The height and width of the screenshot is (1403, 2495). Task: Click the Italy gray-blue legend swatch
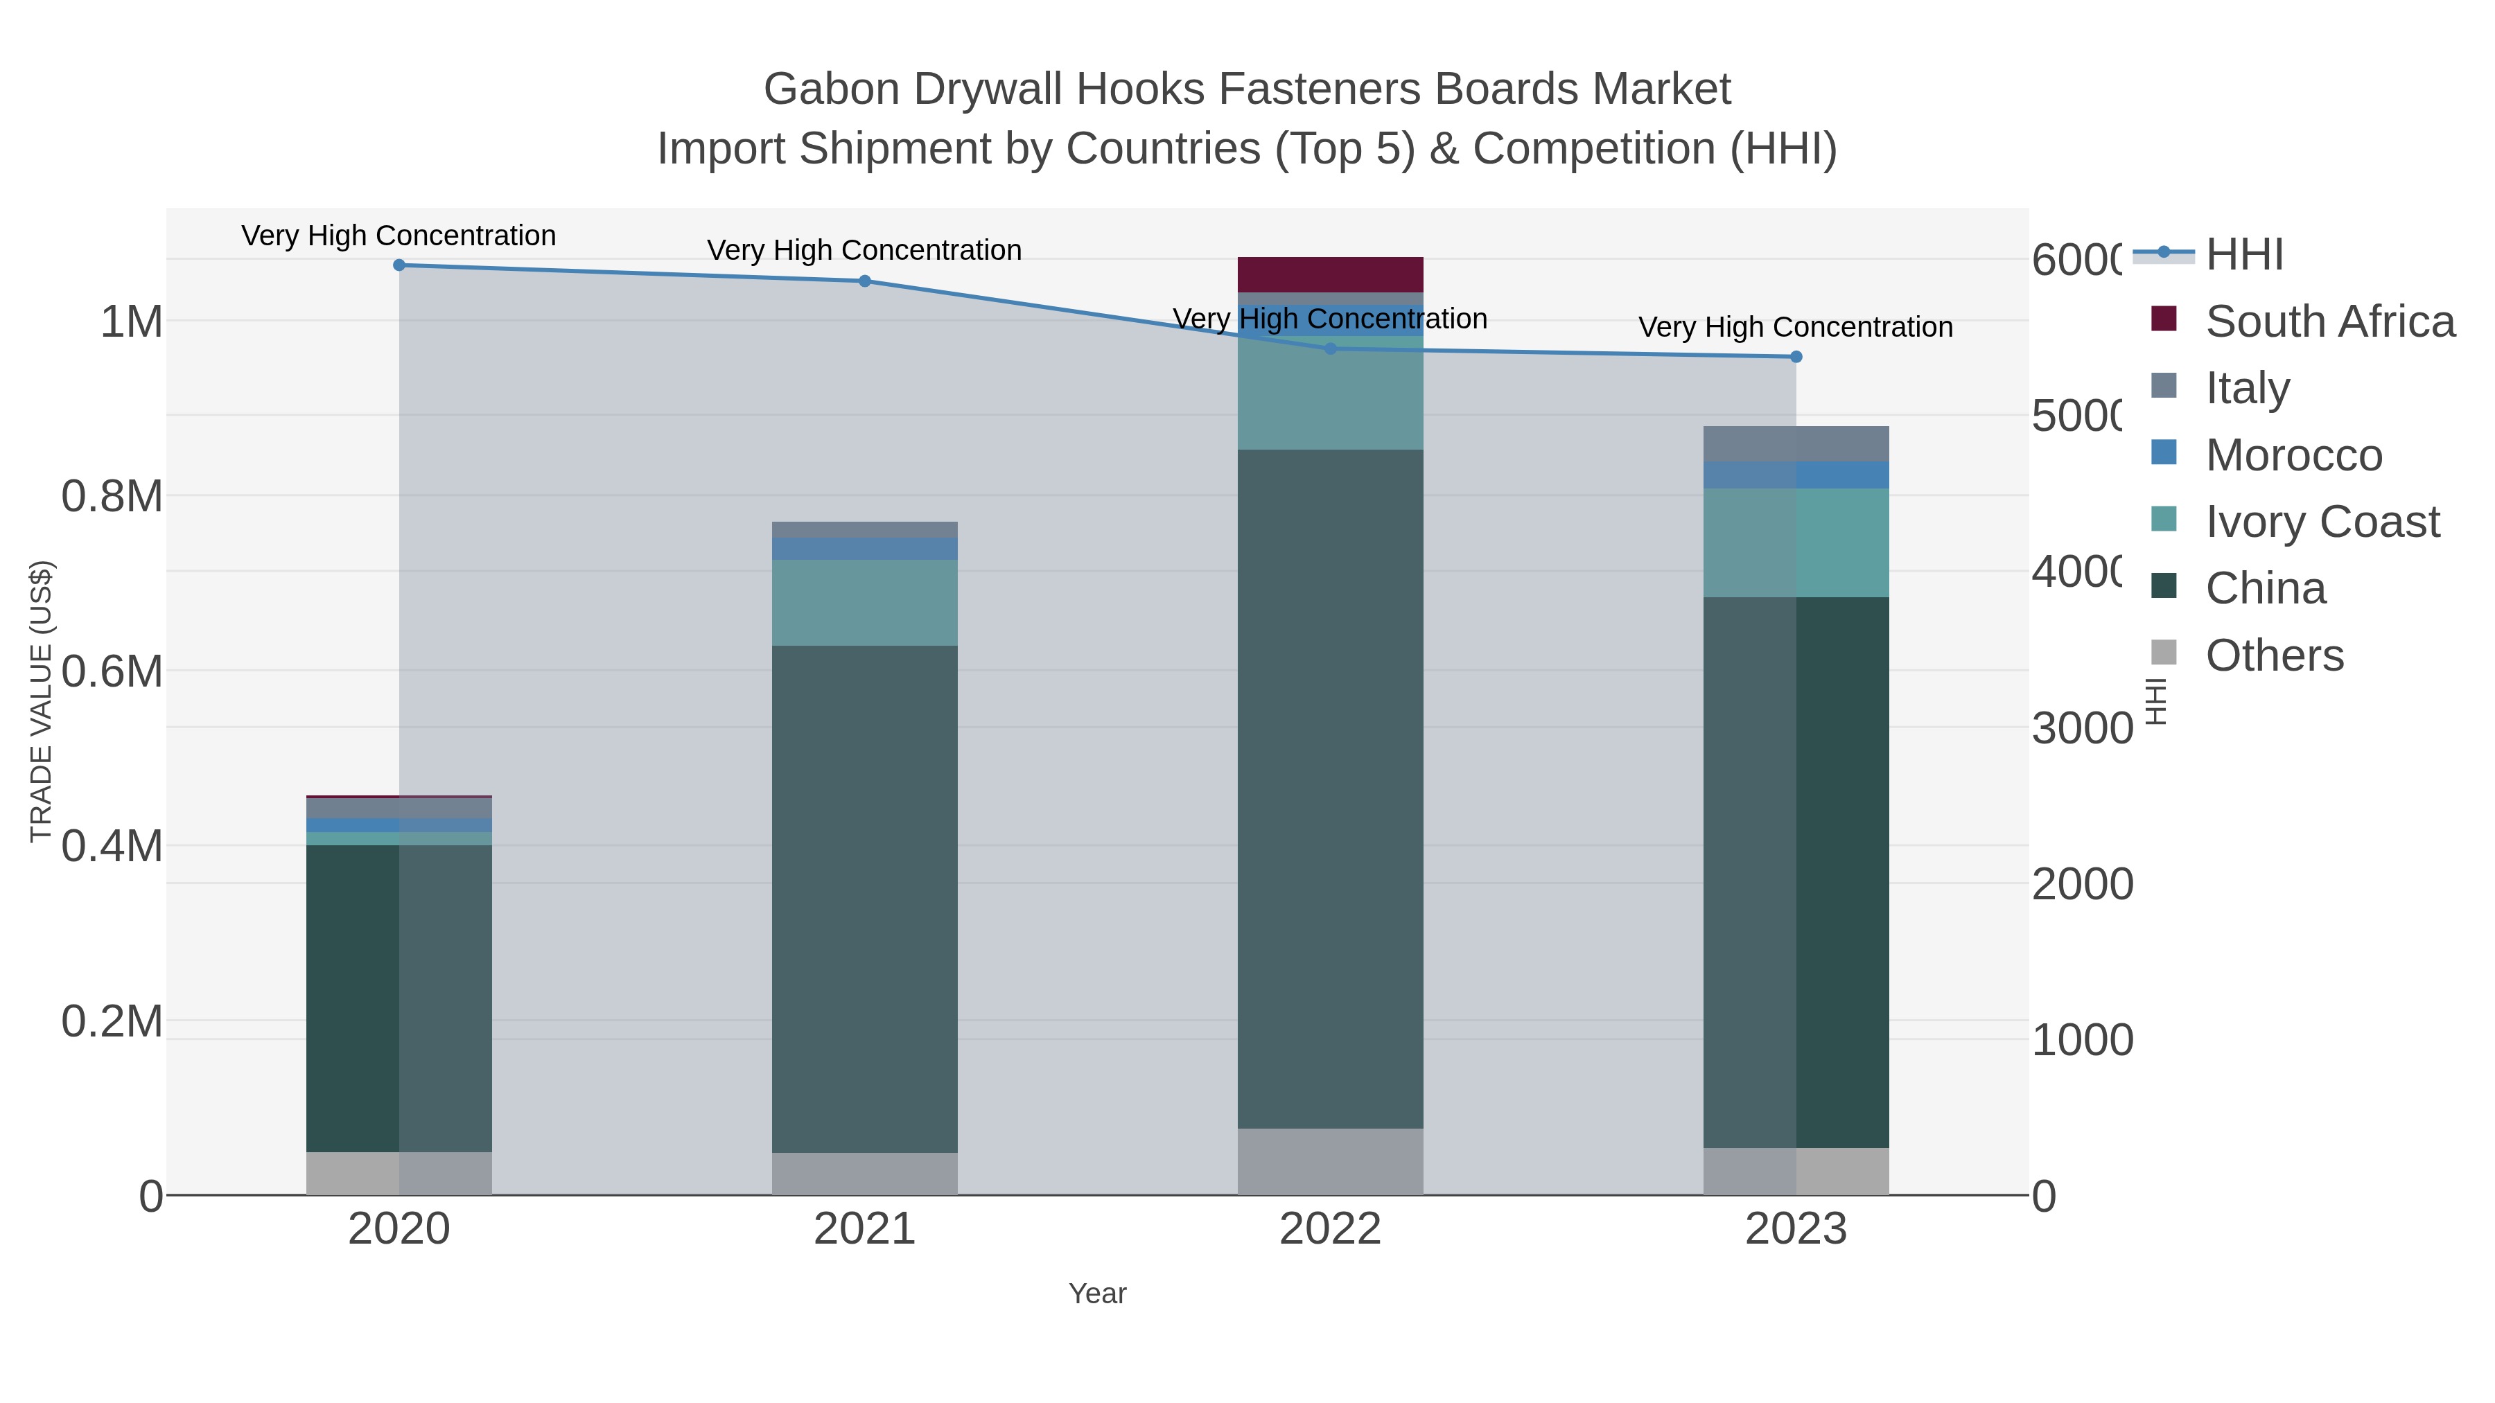point(2164,385)
